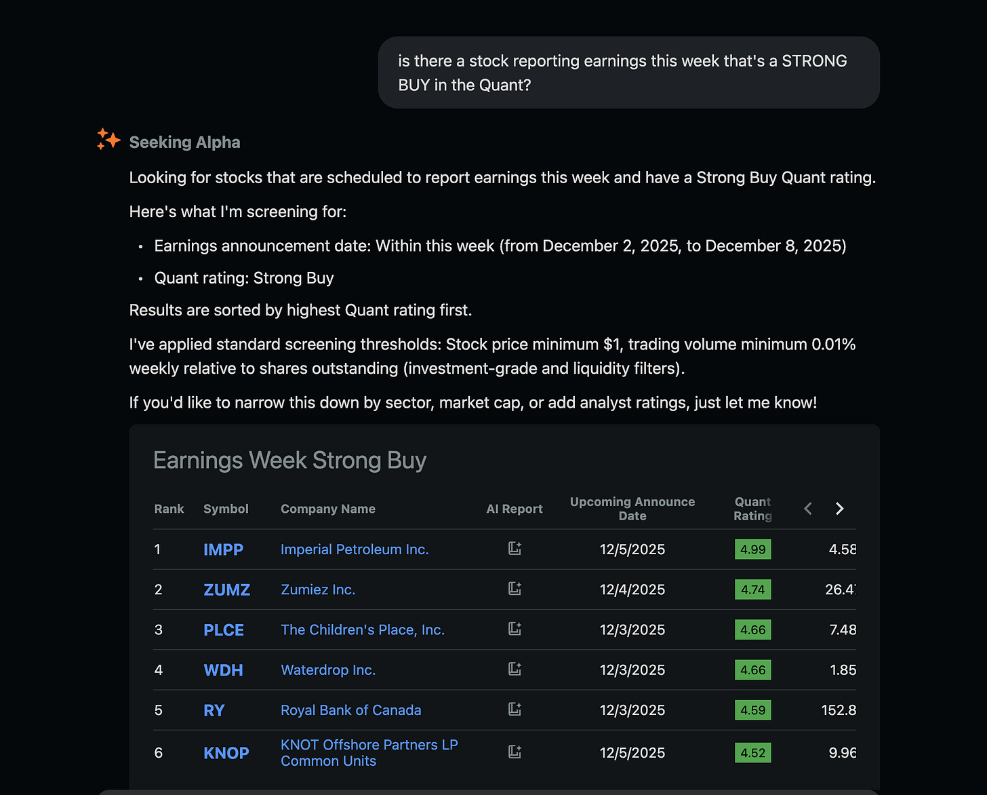Select the 'Seeking Alpha' responder name
The height and width of the screenshot is (795, 987).
[184, 142]
